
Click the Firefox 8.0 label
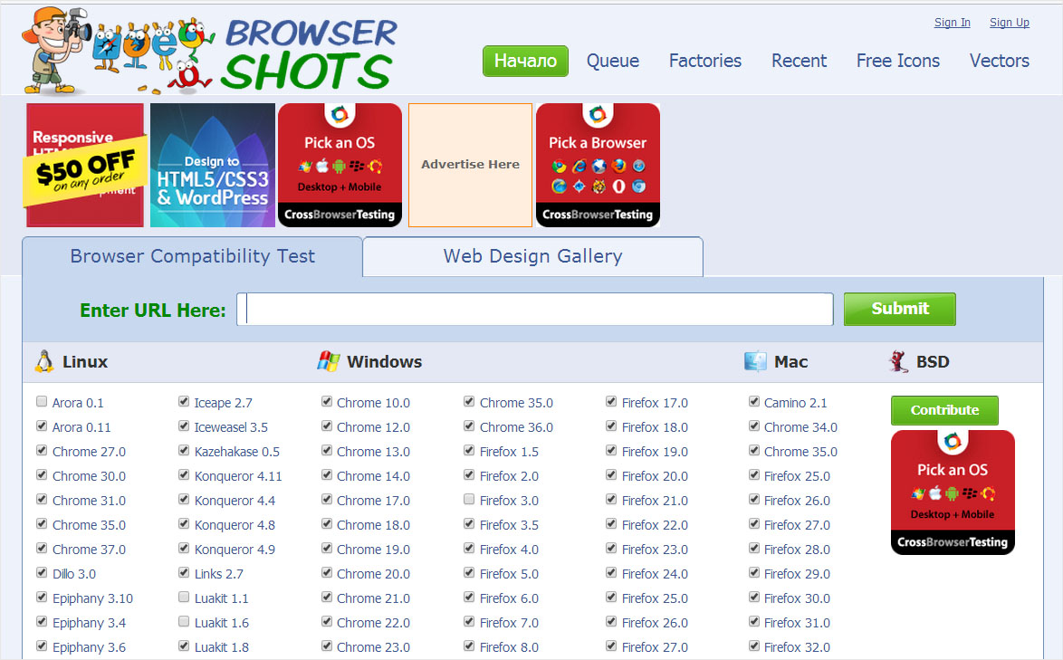pyautogui.click(x=509, y=646)
